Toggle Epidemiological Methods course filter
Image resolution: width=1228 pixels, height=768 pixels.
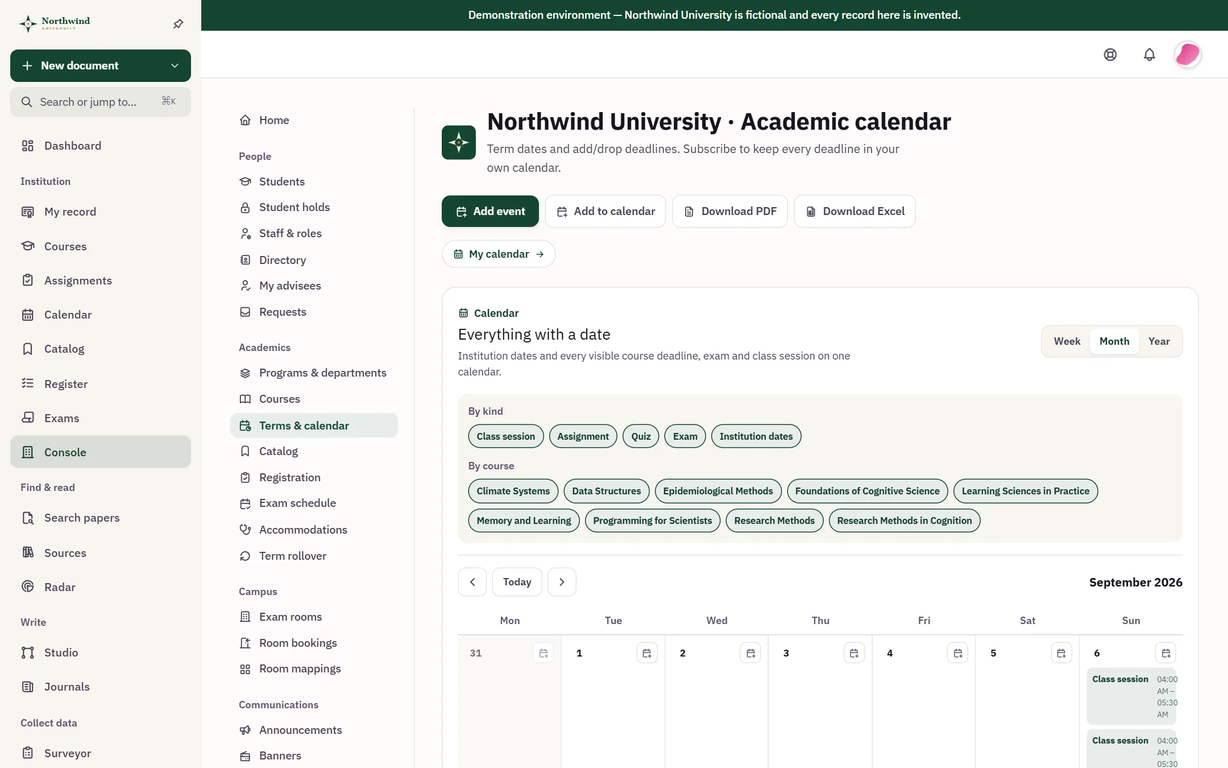tap(718, 491)
